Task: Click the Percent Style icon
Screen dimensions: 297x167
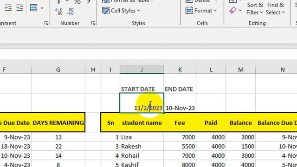Action: click(77, 2)
